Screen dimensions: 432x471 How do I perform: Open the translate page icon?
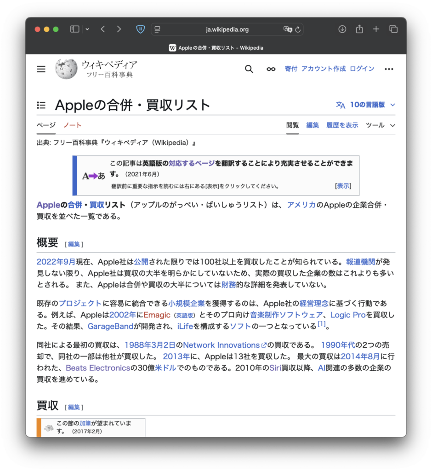[x=287, y=29]
